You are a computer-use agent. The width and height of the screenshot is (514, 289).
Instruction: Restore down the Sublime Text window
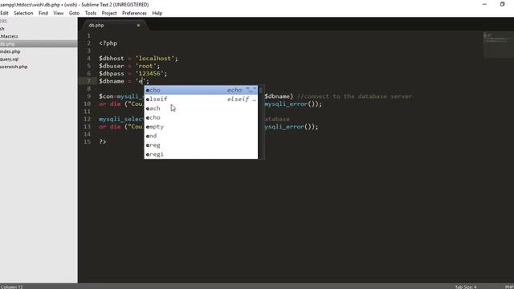(x=502, y=4)
